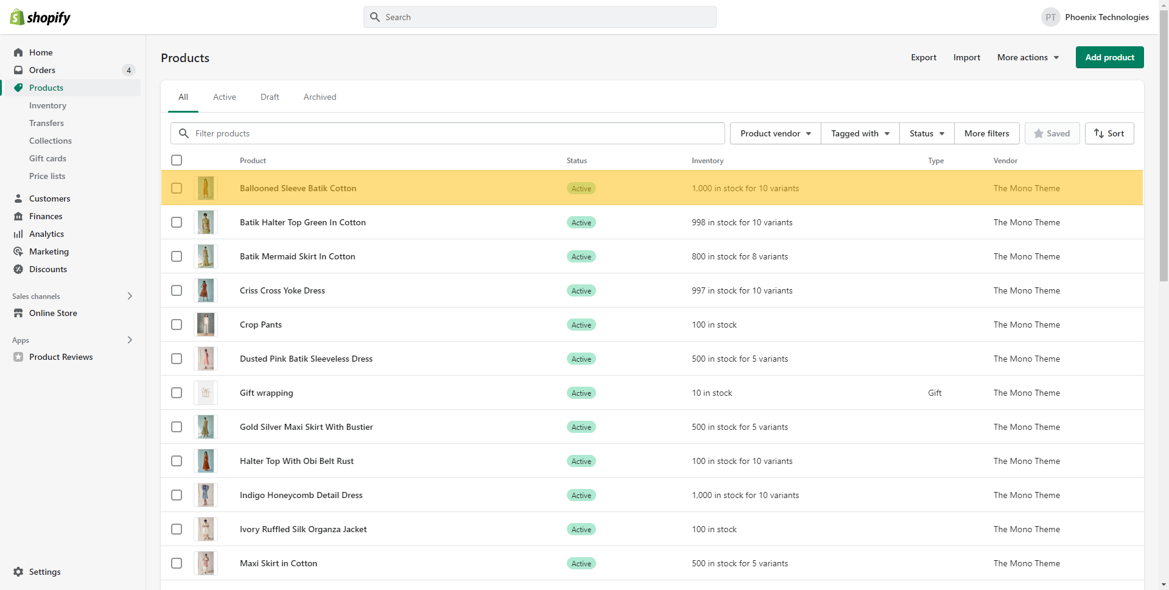The width and height of the screenshot is (1169, 590).
Task: Switch to the All tab
Action: [x=183, y=97]
